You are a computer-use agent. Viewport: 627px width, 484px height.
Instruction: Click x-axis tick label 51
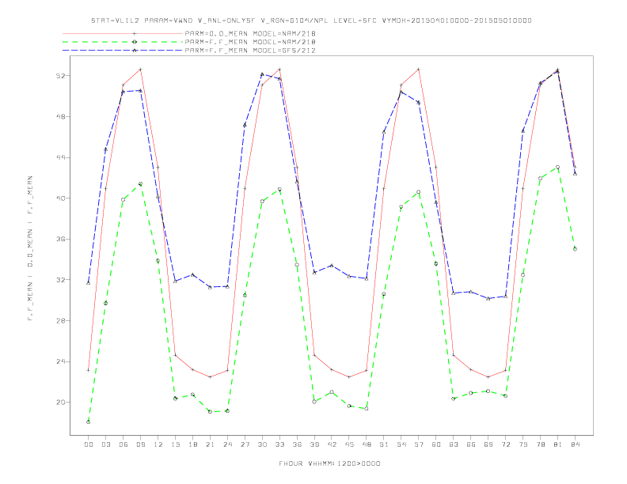coord(384,444)
